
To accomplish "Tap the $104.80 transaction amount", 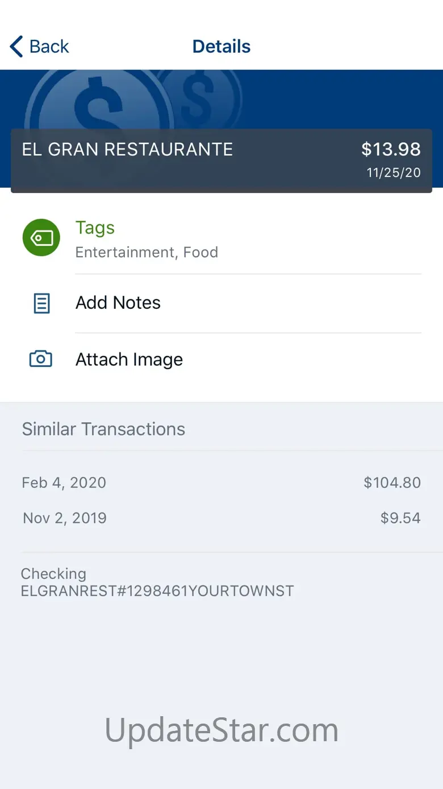I will [x=392, y=483].
